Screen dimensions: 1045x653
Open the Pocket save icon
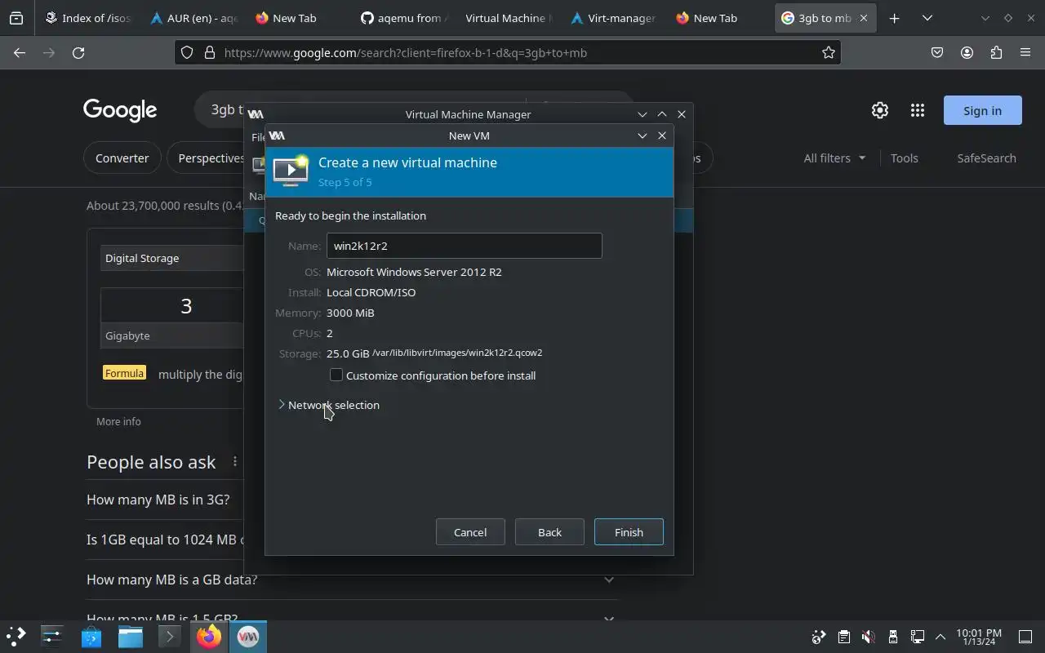937,53
